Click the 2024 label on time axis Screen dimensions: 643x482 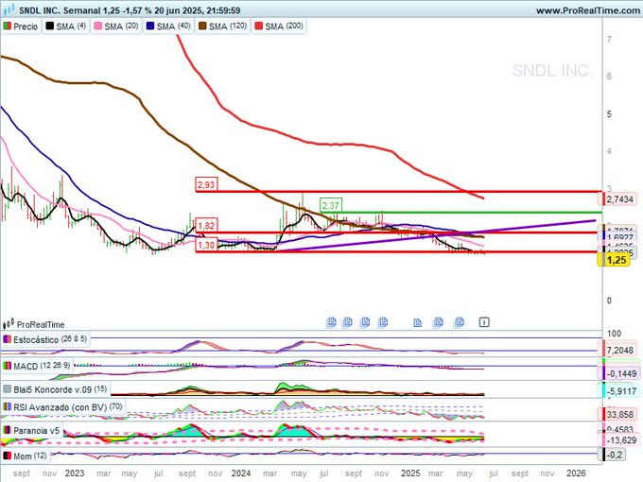241,473
